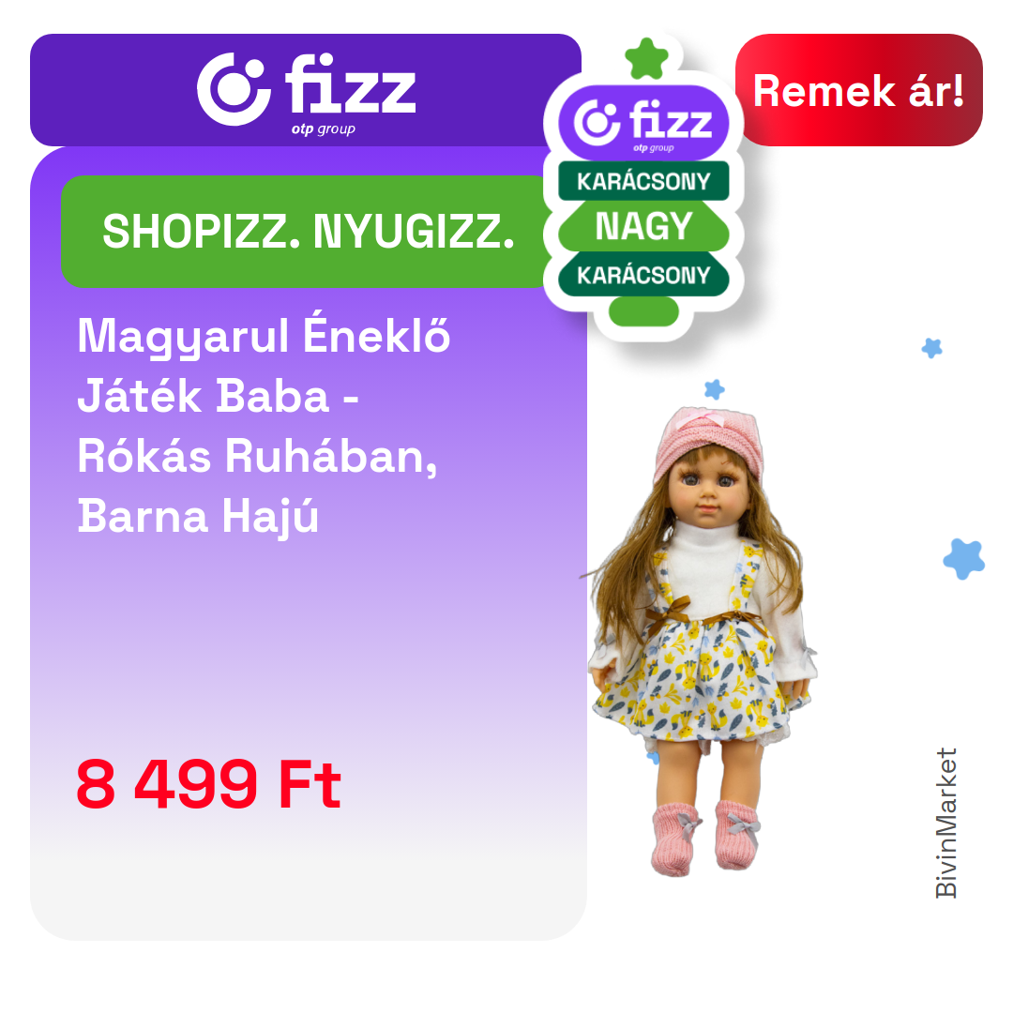Select the Remek ár! red badge
The width and height of the screenshot is (1013, 1013).
[x=858, y=90]
